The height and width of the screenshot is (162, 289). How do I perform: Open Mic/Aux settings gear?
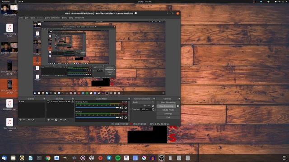tap(126, 117)
